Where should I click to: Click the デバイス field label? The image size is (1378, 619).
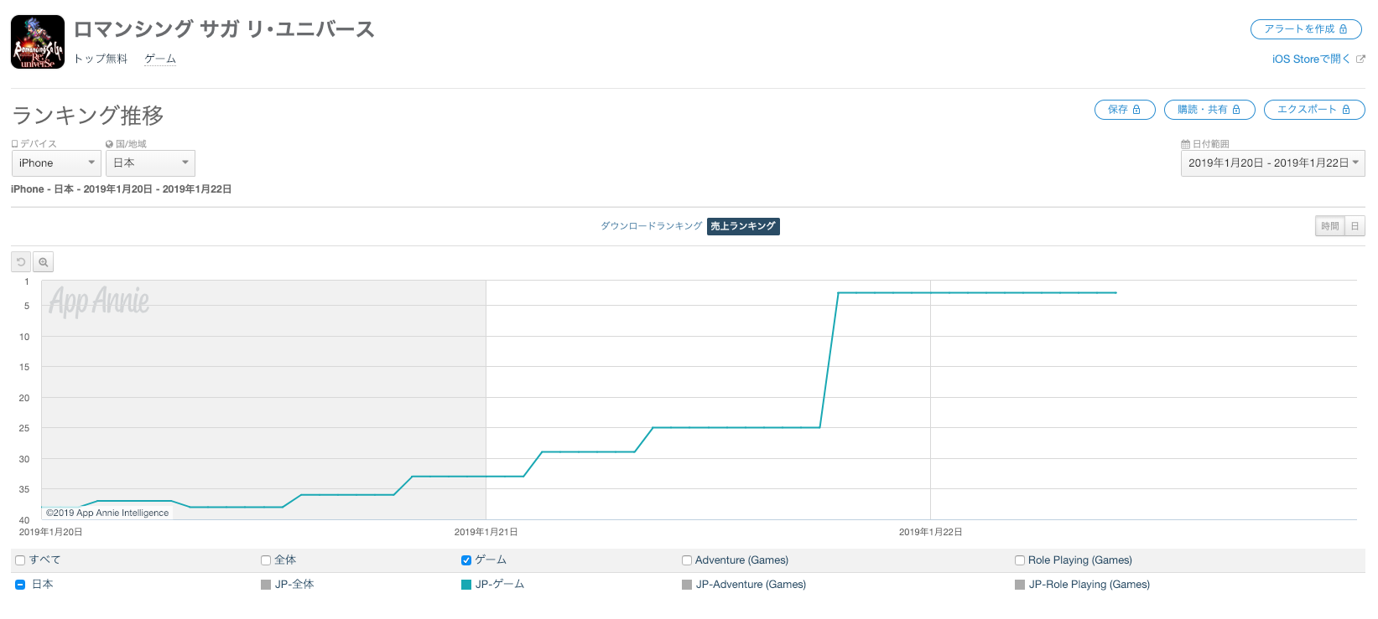(39, 144)
